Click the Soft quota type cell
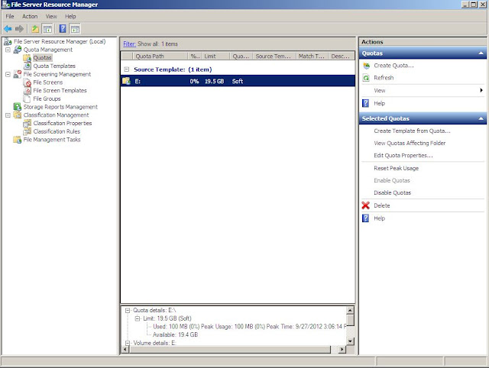Viewport: 489px width, 368px height. click(238, 81)
